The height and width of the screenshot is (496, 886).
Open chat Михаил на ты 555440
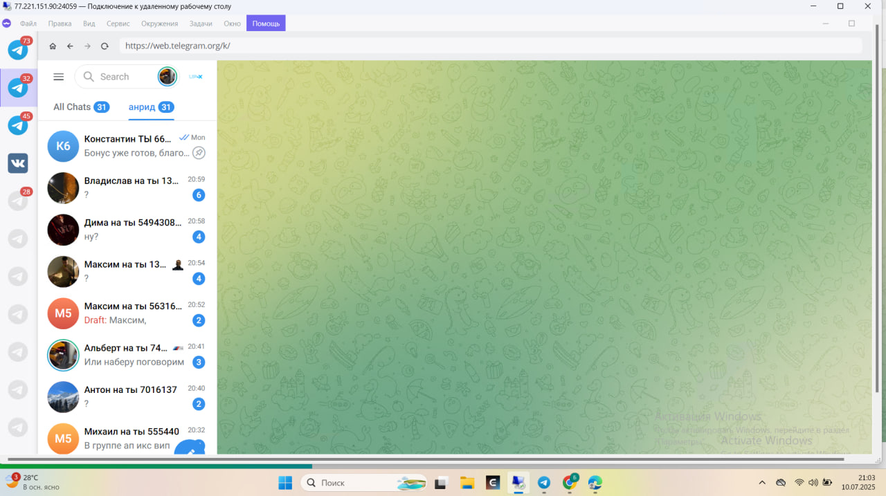click(127, 437)
